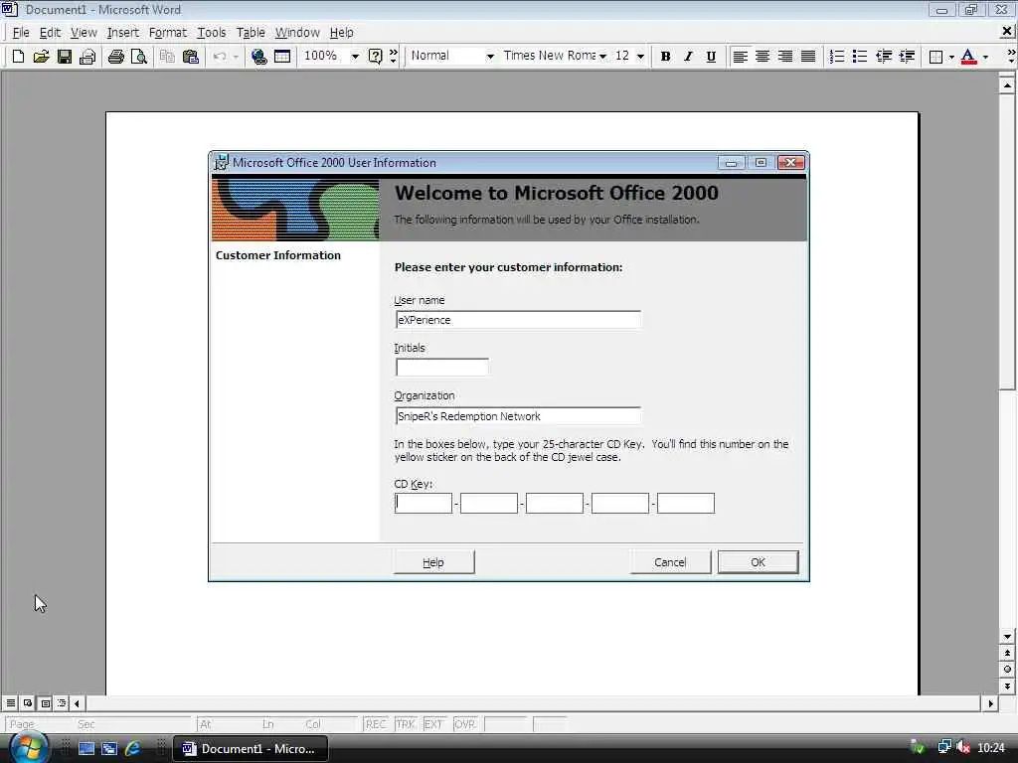Open the Insert menu
The image size is (1018, 763).
[122, 33]
